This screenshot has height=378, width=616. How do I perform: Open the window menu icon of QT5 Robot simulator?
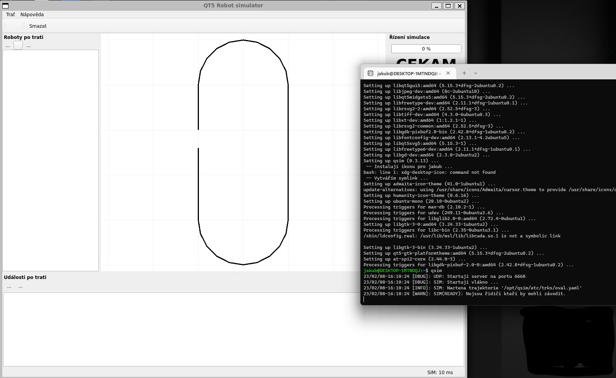click(x=5, y=5)
